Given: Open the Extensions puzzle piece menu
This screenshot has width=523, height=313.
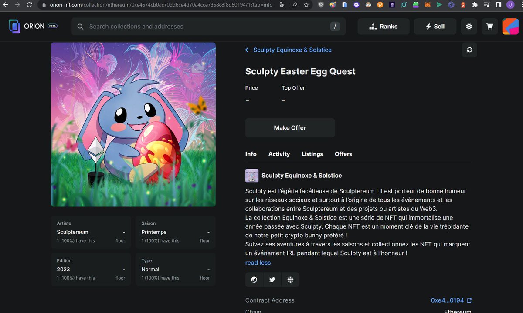Looking at the screenshot, I should click(475, 5).
